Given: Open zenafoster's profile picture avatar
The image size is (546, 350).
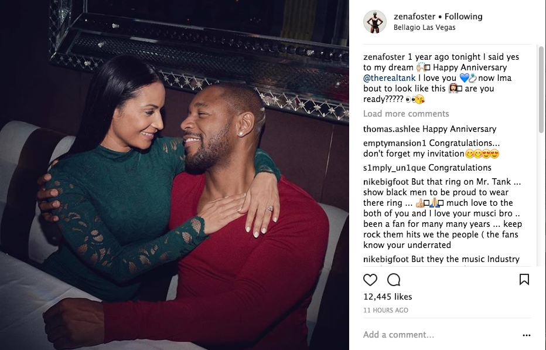Looking at the screenshot, I should pyautogui.click(x=375, y=22).
